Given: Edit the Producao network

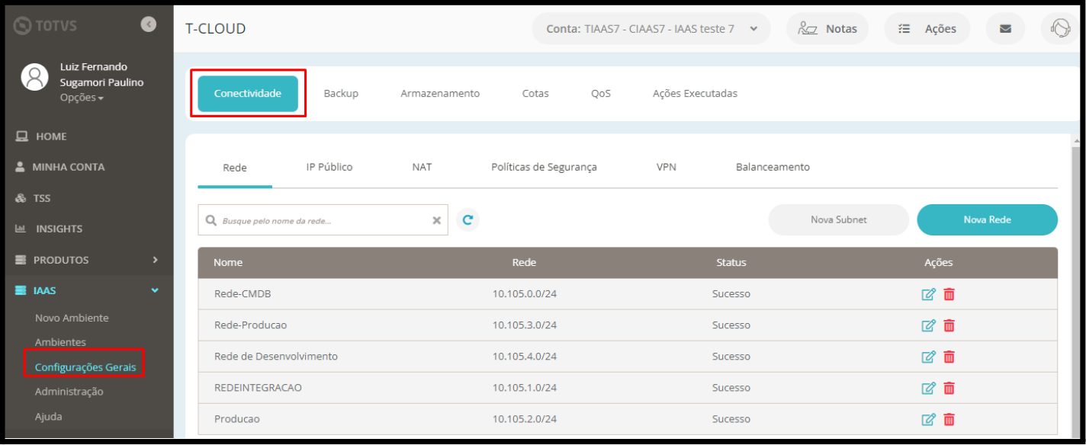Looking at the screenshot, I should [x=928, y=419].
